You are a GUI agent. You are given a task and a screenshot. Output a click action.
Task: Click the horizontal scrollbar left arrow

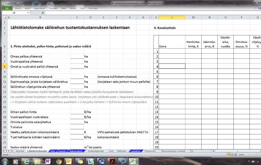tap(214, 151)
